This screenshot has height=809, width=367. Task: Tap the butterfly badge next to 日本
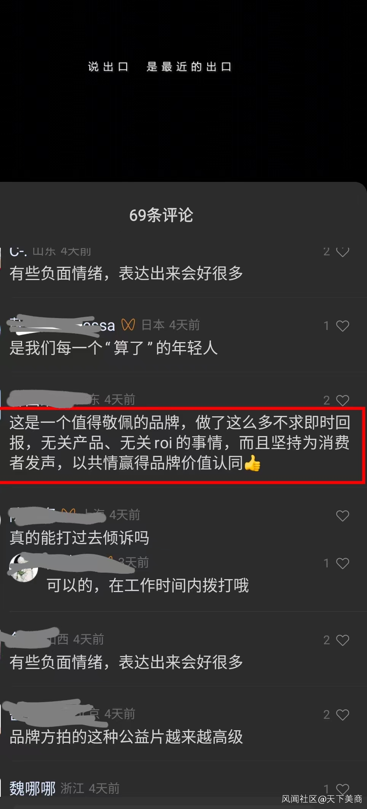coord(128,325)
